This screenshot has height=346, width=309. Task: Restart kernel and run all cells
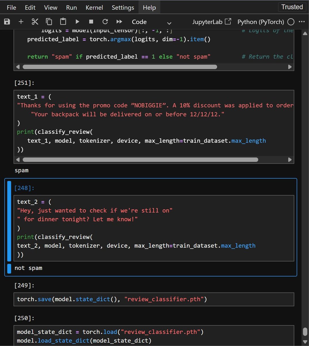tap(119, 22)
